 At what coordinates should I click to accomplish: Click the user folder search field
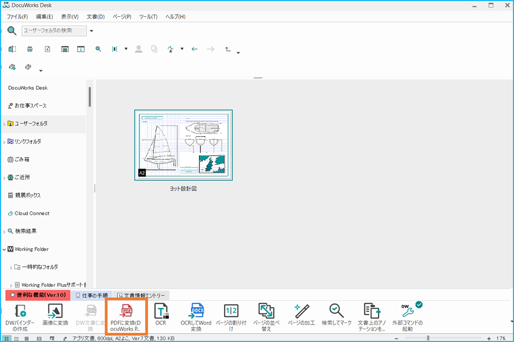point(54,31)
